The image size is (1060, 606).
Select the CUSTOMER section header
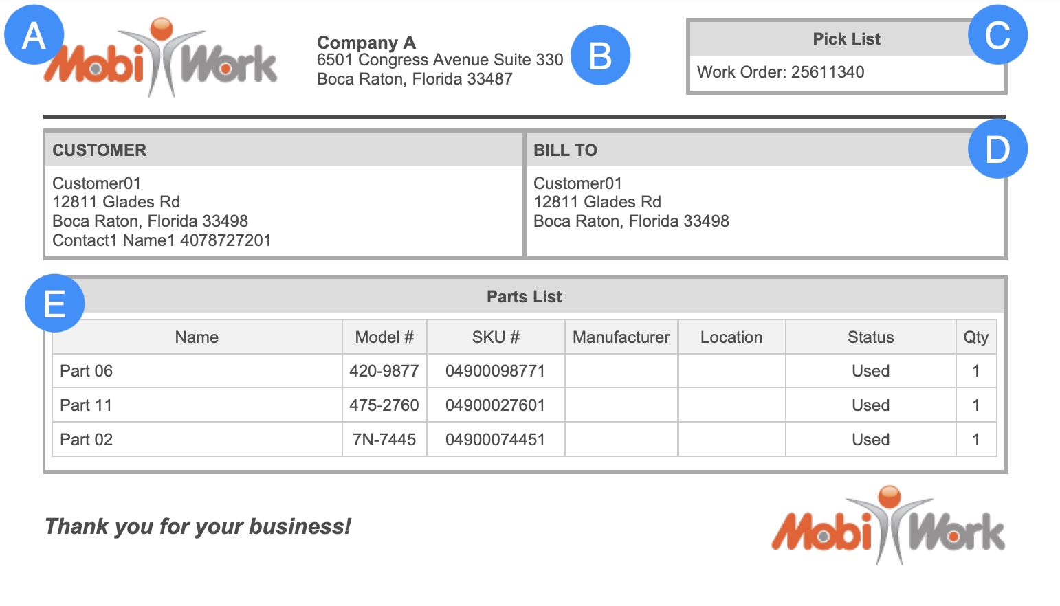pos(100,150)
